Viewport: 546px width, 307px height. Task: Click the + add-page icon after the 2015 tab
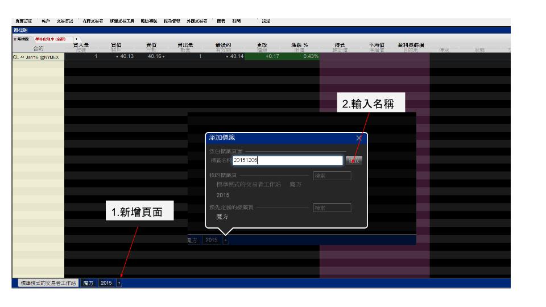click(x=119, y=283)
